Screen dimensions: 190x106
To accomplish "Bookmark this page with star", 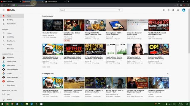I will (178, 5).
